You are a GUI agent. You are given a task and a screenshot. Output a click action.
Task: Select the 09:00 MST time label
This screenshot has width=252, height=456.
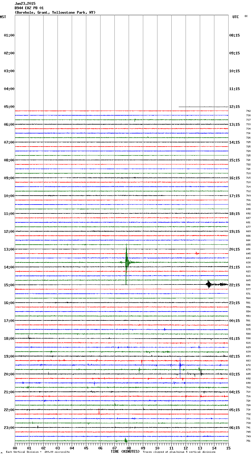pos(9,178)
